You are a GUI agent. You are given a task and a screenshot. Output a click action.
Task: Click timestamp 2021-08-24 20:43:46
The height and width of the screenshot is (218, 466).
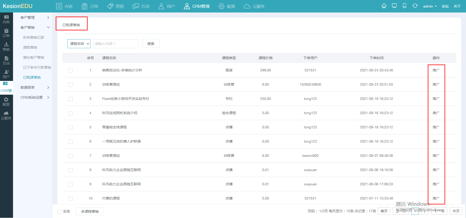coord(377,70)
